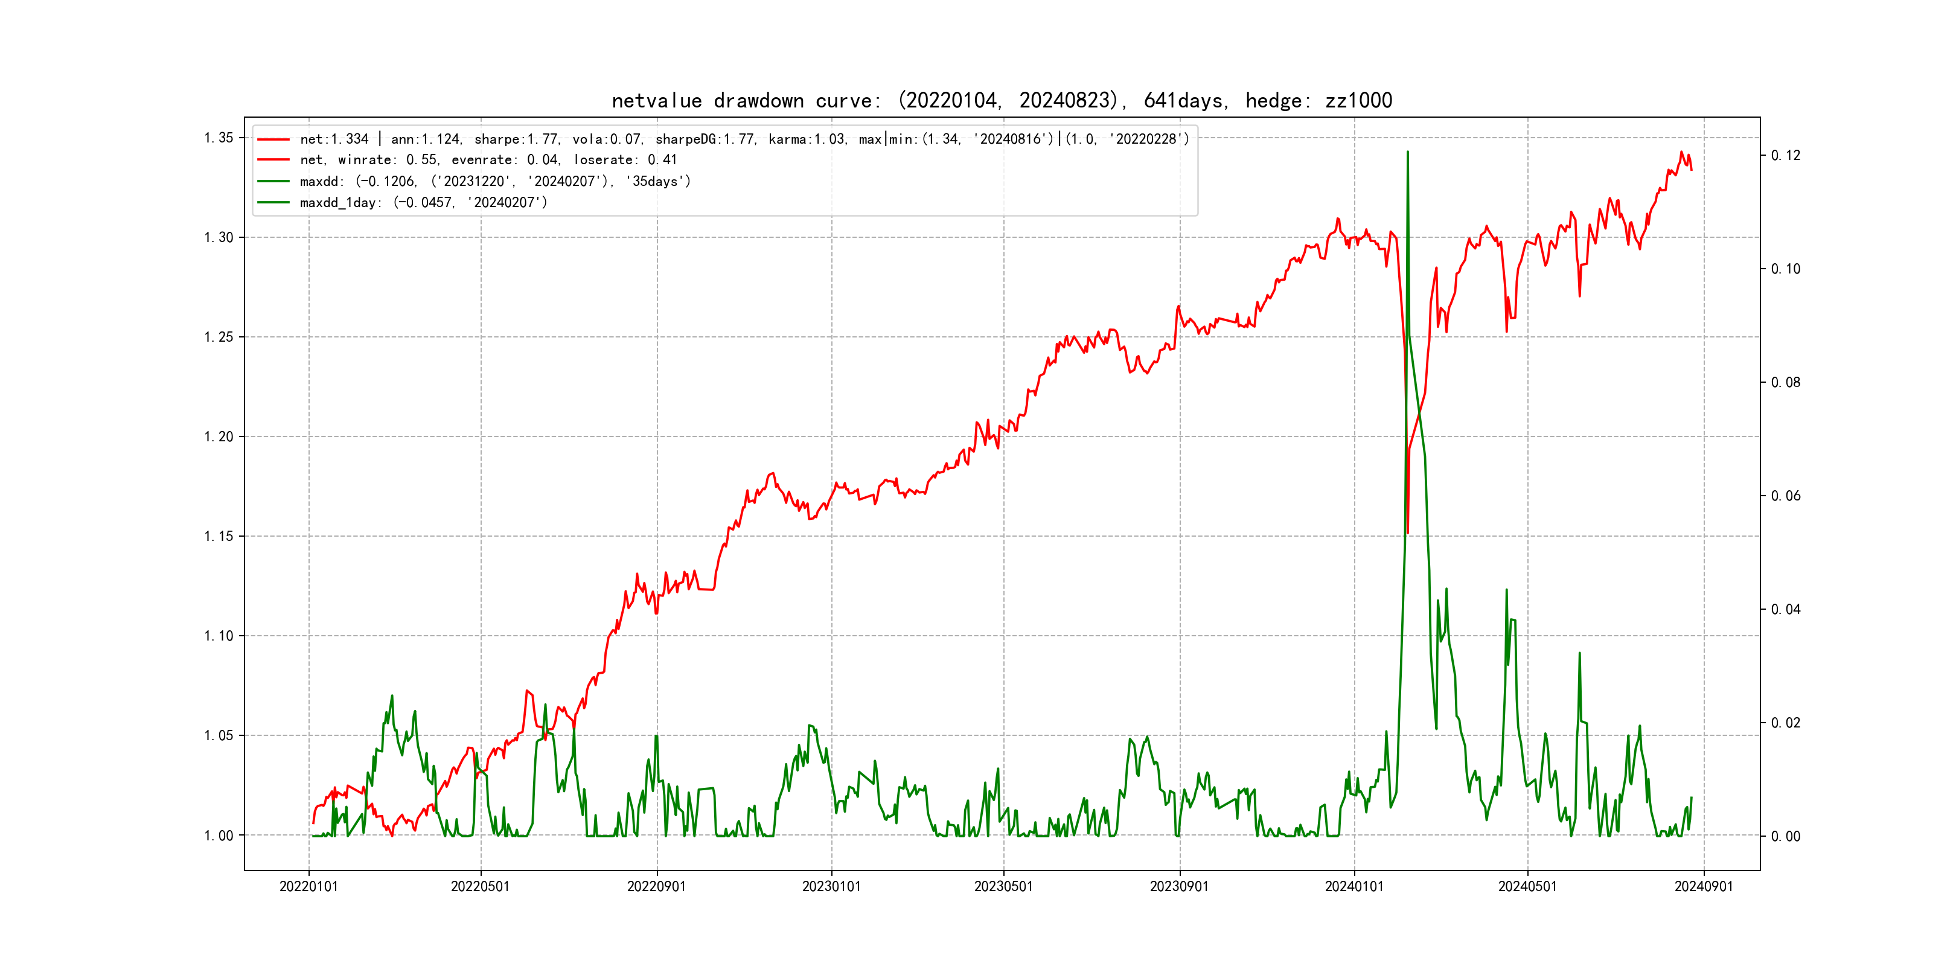Click the green swatch beside maxdd: legend entry
This screenshot has height=978, width=1956.
[273, 182]
